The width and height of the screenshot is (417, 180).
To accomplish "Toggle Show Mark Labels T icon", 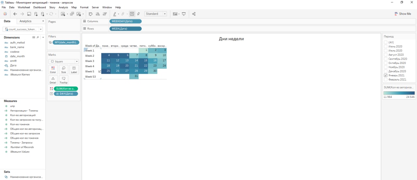I will coord(132,14).
